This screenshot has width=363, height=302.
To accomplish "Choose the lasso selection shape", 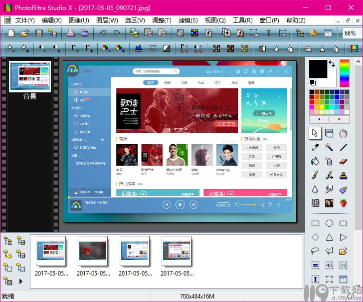I will pos(315,251).
